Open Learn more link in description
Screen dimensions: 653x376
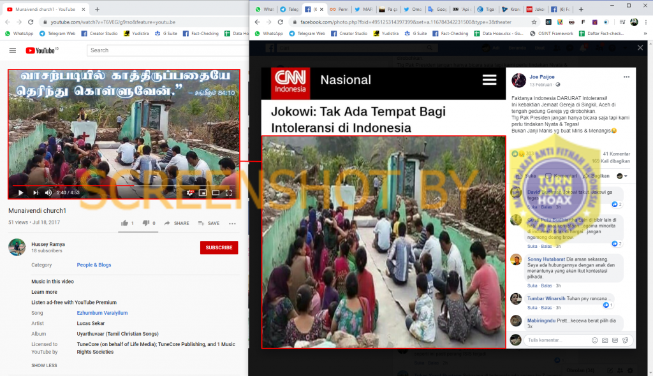tap(44, 292)
